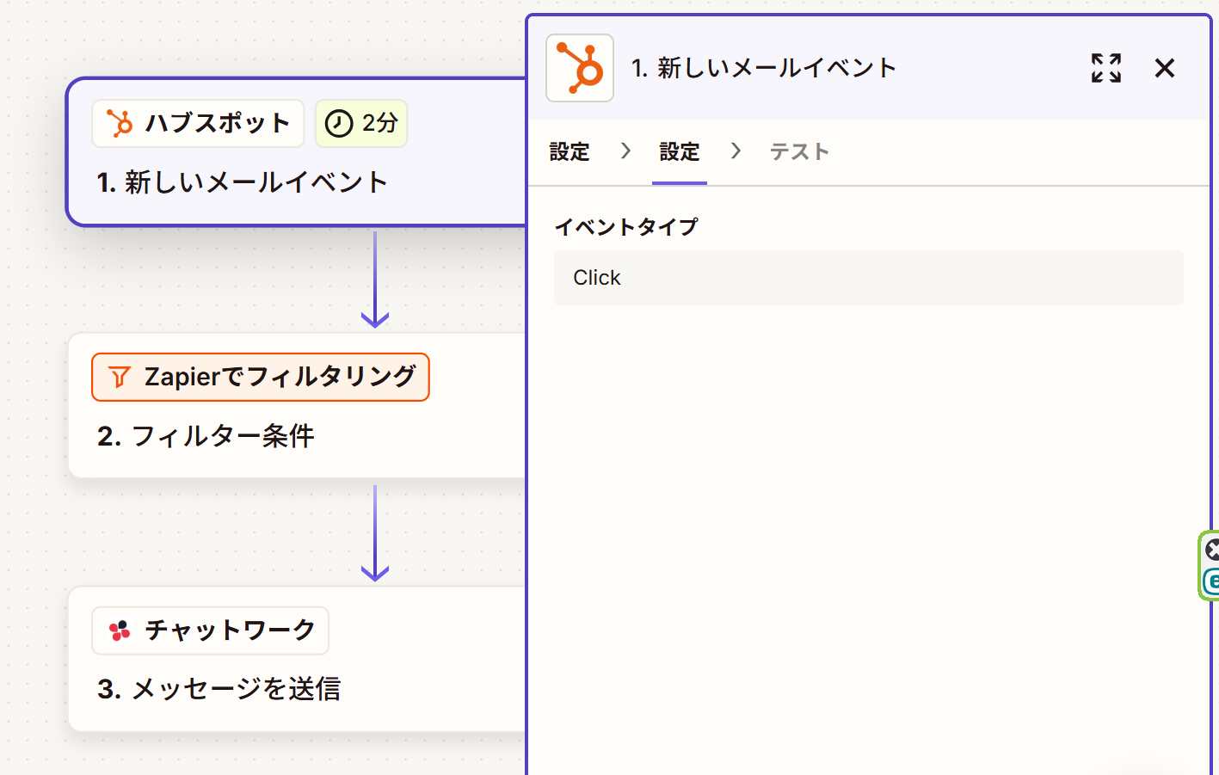Viewport: 1219px width, 775px height.
Task: Click the ハブスポット app badge
Action: pyautogui.click(x=198, y=123)
